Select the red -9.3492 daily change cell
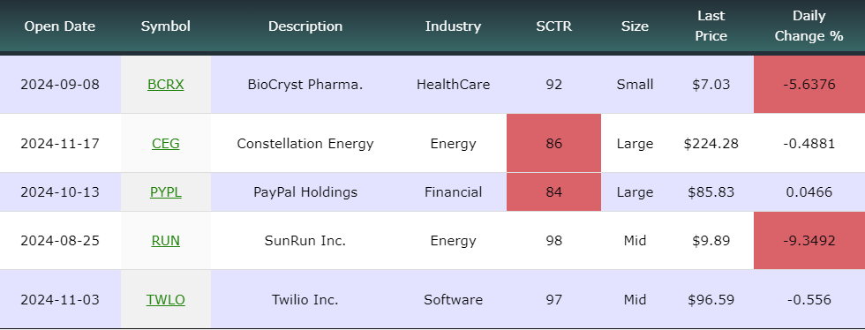Screen dimensions: 865x330 coord(809,241)
